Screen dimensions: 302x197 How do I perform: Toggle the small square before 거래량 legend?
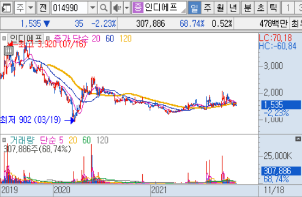coord(4,140)
